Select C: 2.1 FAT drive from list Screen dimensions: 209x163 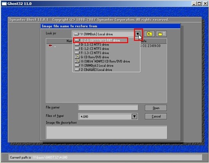click(x=101, y=40)
